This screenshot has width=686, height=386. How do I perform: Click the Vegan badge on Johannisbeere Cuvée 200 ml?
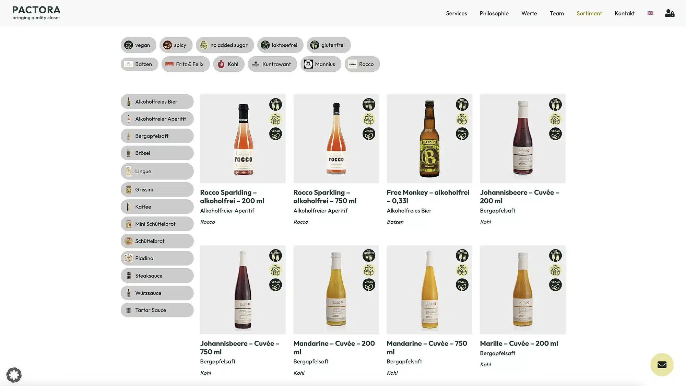click(x=555, y=134)
